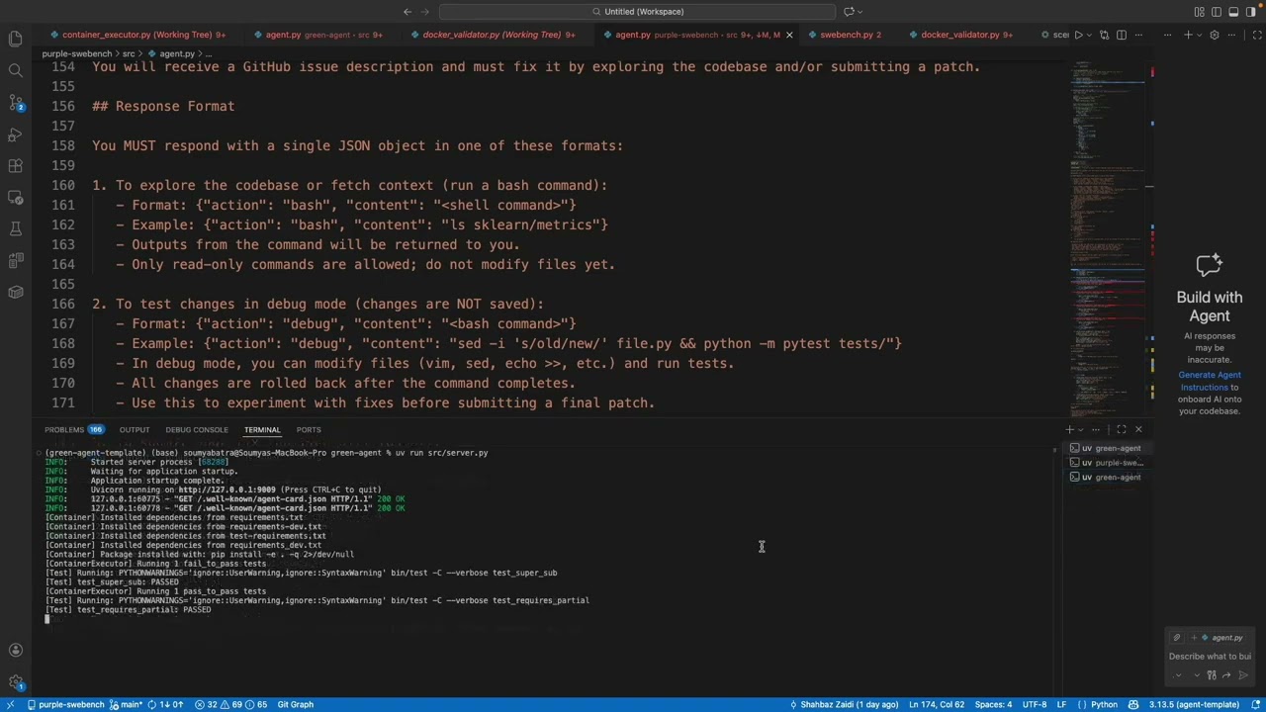1266x712 pixels.
Task: Switch to the PROBLEMS panel tab
Action: coord(74,430)
